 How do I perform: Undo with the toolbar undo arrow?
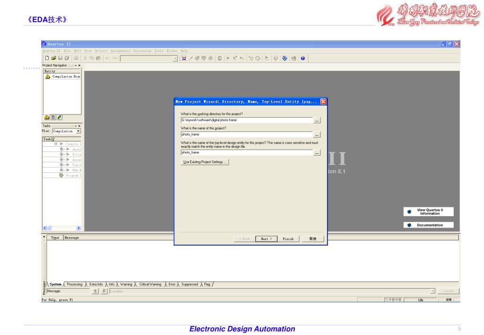[x=107, y=58]
